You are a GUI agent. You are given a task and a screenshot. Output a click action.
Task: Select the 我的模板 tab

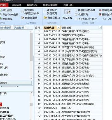(x=19, y=28)
